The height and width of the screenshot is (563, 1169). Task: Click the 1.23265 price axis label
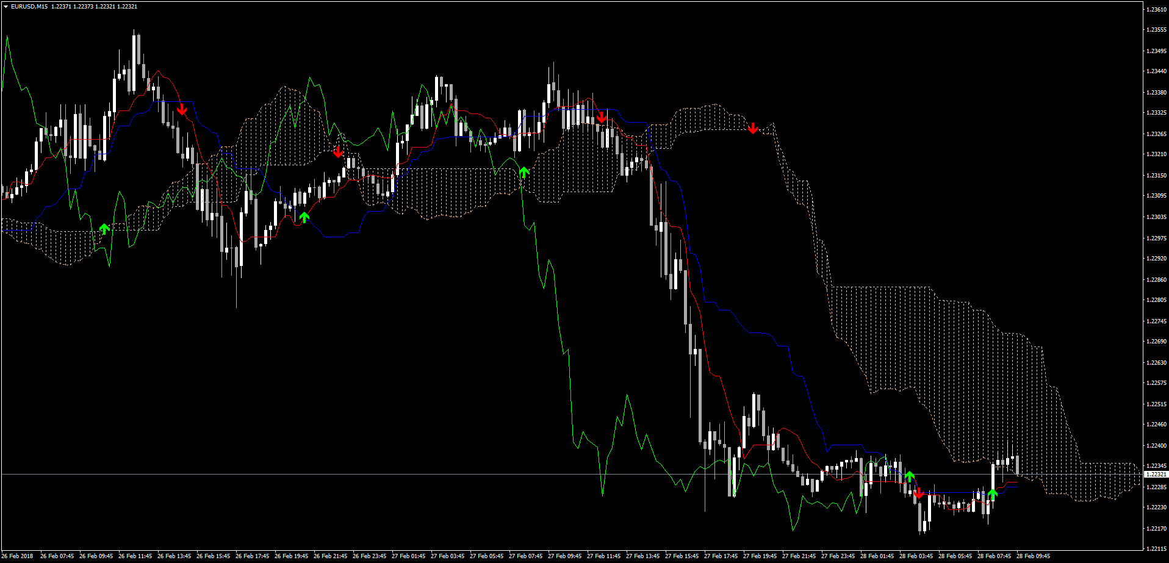[x=1157, y=134]
